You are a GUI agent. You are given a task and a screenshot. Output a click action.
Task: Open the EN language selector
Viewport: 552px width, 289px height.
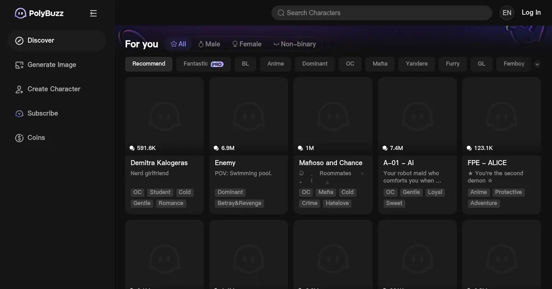tap(507, 13)
